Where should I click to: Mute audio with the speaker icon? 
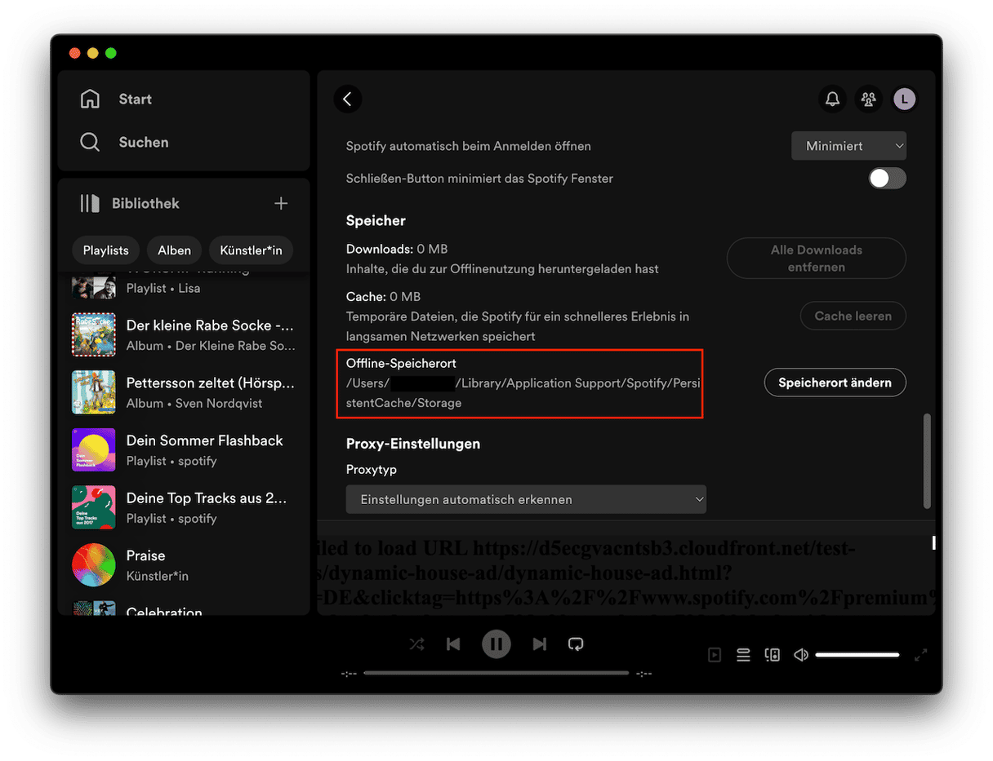click(801, 654)
